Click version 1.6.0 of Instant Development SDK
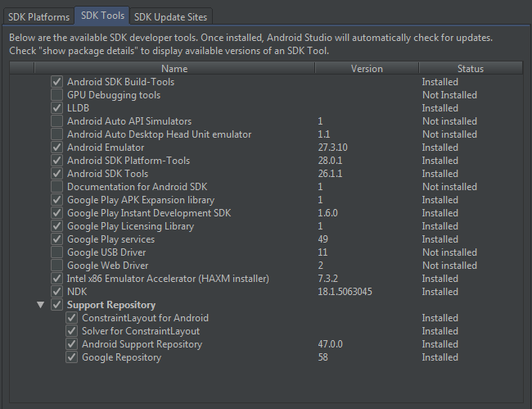The image size is (532, 409). coord(327,213)
